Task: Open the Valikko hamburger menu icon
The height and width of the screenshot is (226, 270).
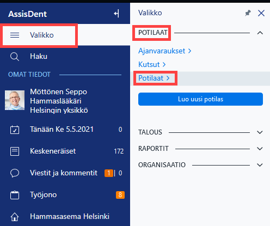Action: coord(15,35)
